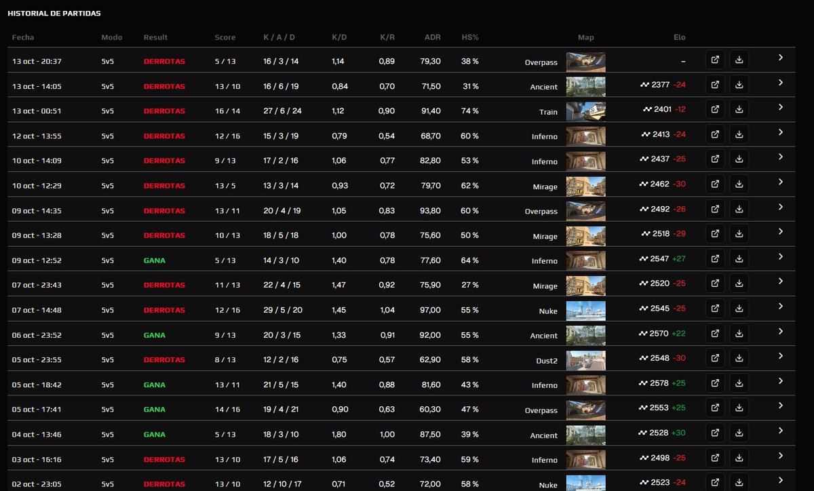Image resolution: width=814 pixels, height=491 pixels.
Task: Open the external link for the 02 oct Nuke match
Action: point(714,483)
